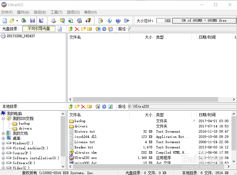Burn CD/DVD image with flame disc icon

[88, 21]
